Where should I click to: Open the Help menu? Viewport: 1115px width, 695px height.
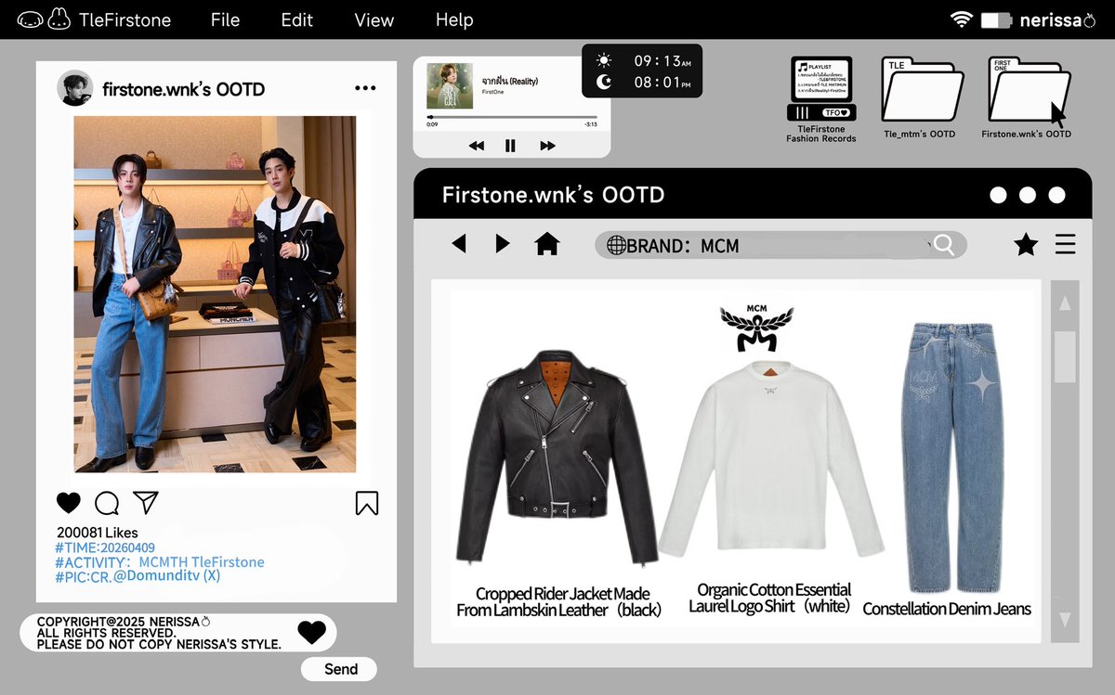pos(454,19)
